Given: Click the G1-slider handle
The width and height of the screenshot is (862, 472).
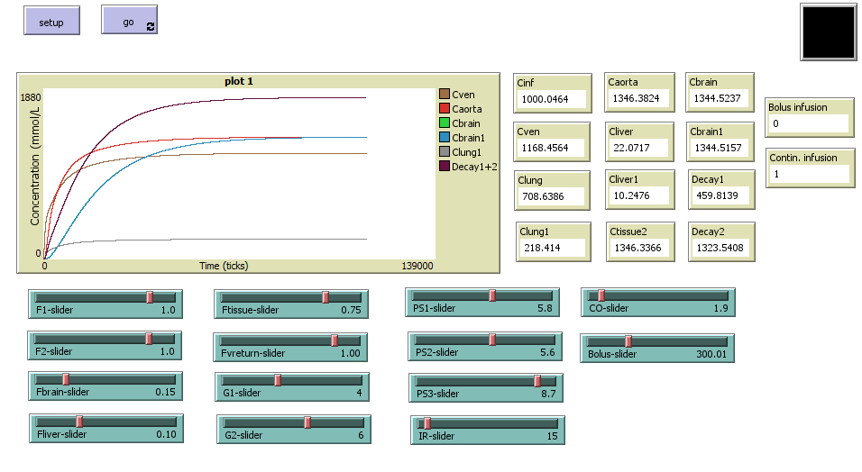Looking at the screenshot, I should point(278,380).
